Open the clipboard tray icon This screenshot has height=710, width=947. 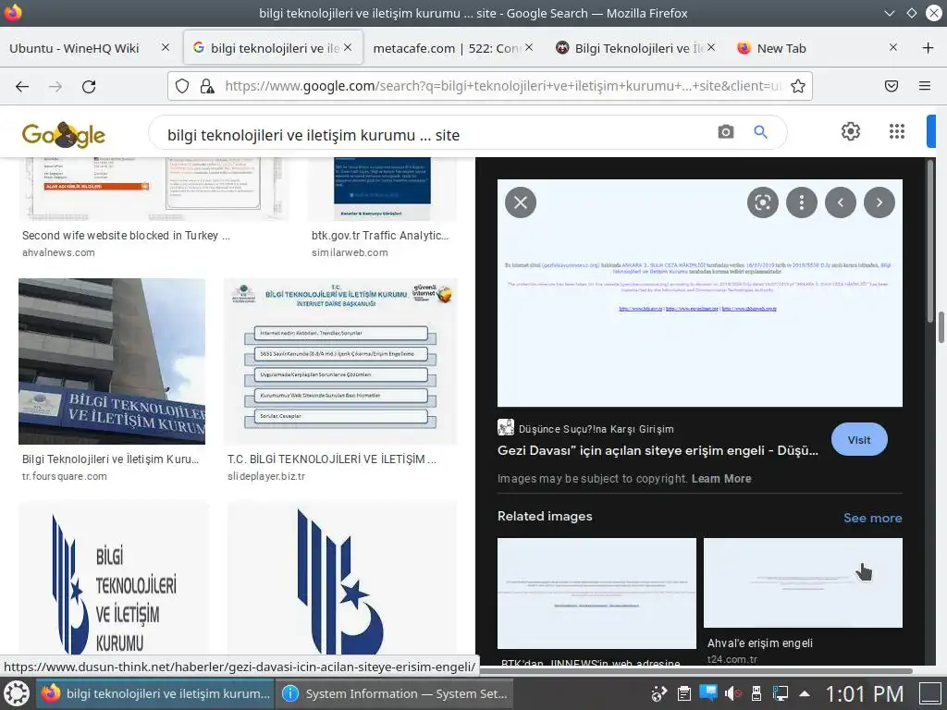pos(683,693)
